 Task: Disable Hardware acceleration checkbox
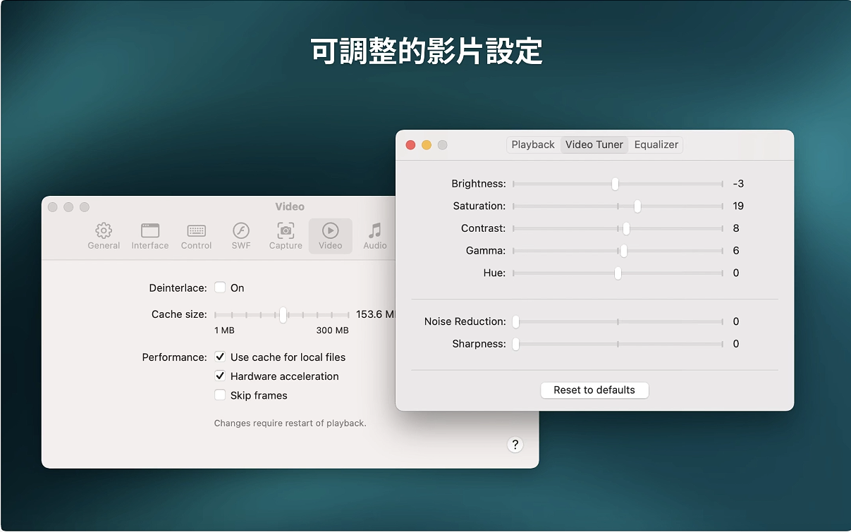tap(220, 376)
